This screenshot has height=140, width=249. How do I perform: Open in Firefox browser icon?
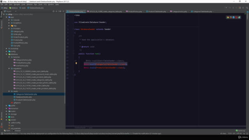(231, 17)
